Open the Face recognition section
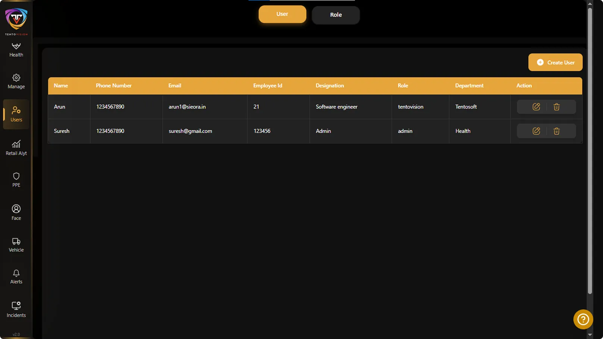This screenshot has width=603, height=339. point(16,212)
